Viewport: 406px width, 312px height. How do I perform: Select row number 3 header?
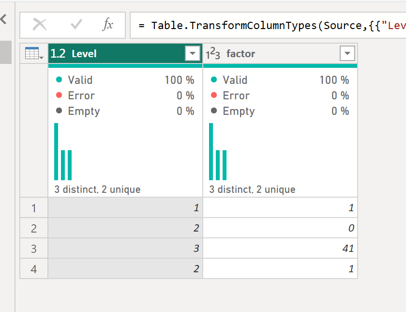(34, 248)
